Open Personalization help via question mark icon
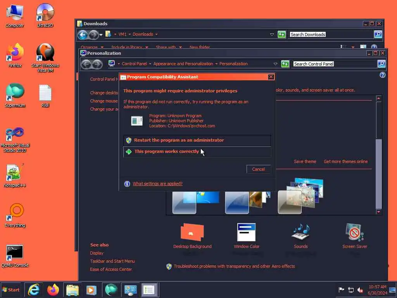This screenshot has width=397, height=298. tap(382, 75)
